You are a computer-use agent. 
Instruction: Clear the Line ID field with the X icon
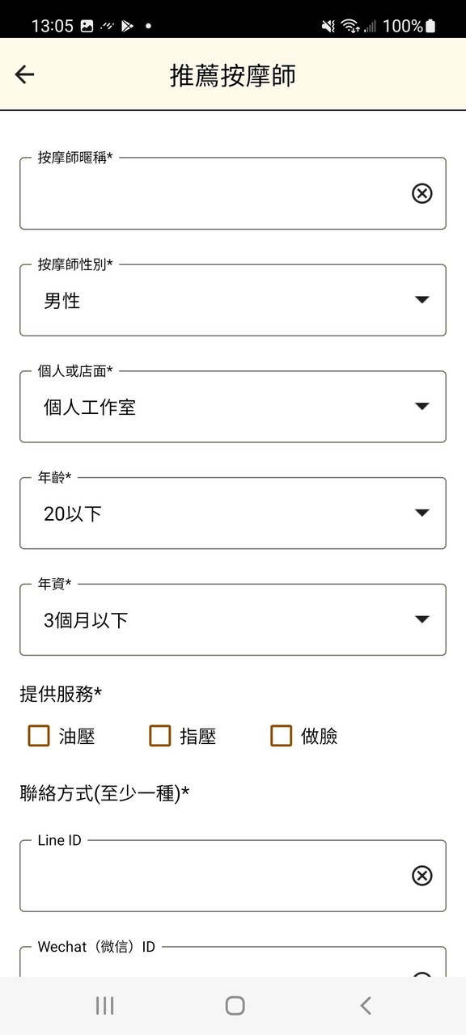[422, 875]
